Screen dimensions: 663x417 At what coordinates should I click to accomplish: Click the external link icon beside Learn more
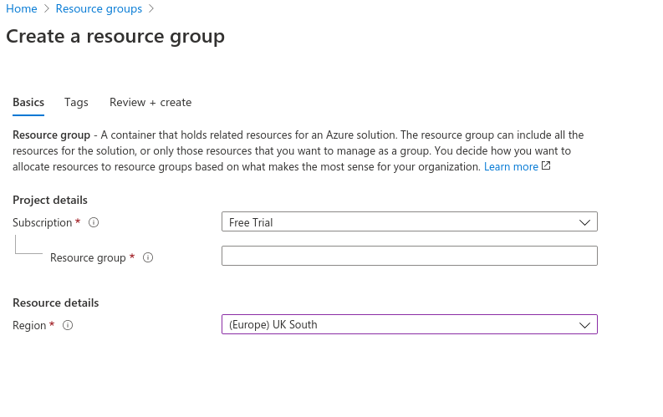(546, 166)
